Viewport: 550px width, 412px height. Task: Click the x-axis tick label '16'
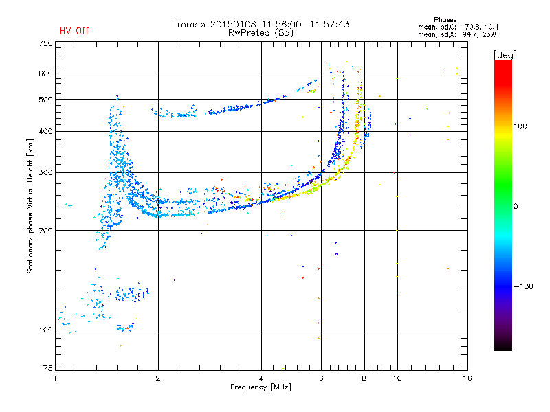click(x=467, y=378)
